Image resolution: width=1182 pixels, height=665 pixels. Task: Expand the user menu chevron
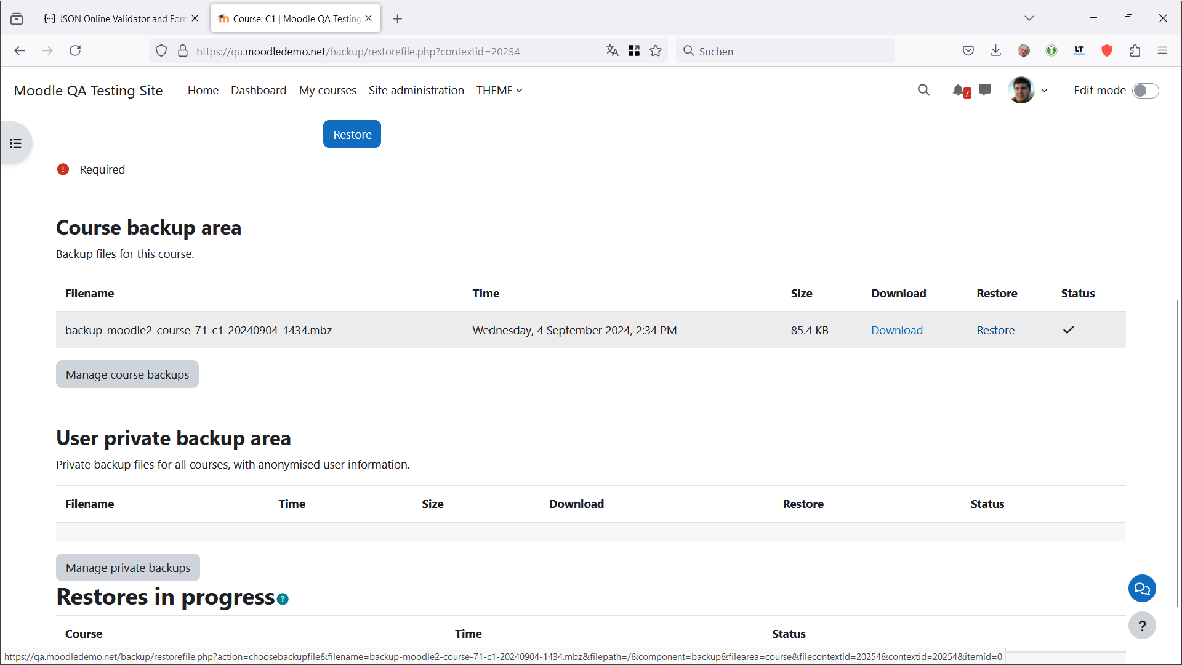[x=1045, y=91]
